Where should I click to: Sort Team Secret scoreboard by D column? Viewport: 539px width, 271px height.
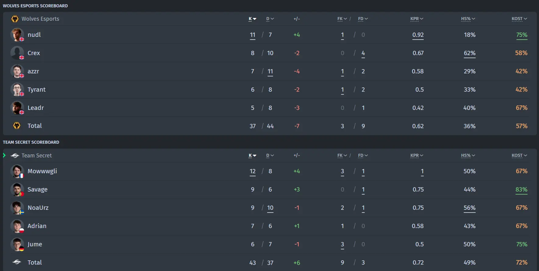click(270, 156)
